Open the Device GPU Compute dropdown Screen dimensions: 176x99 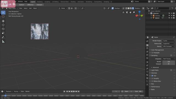(x=169, y=46)
